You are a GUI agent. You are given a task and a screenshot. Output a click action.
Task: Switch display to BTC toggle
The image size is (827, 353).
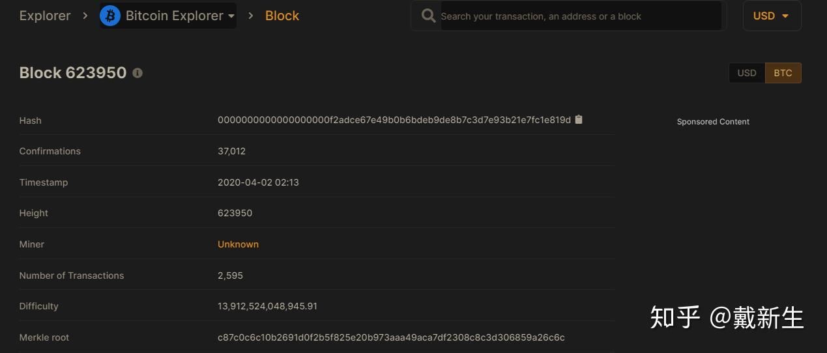pos(783,73)
